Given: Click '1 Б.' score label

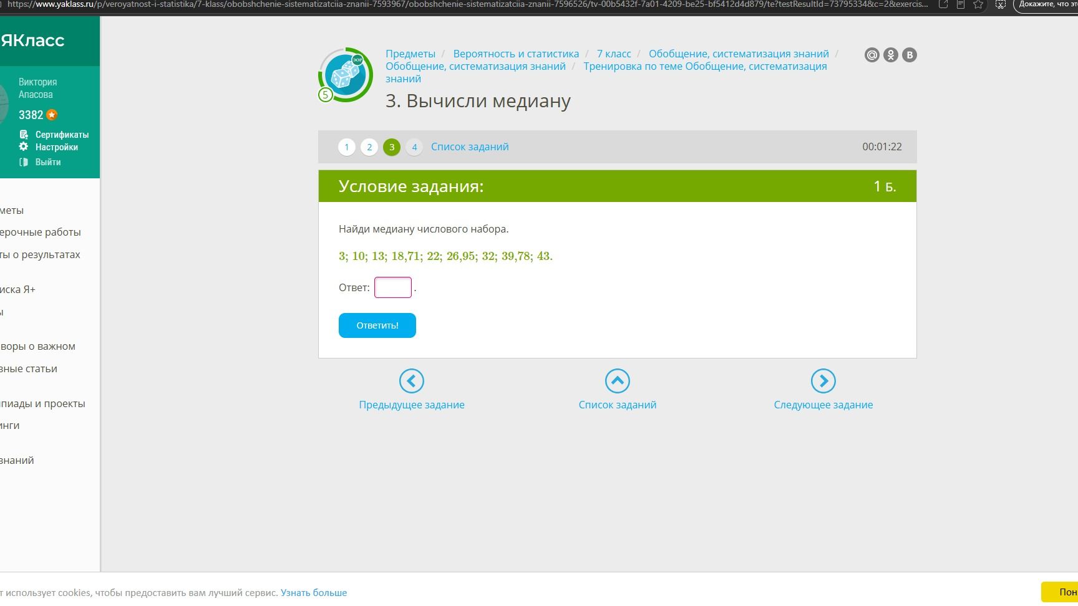Looking at the screenshot, I should [x=885, y=186].
